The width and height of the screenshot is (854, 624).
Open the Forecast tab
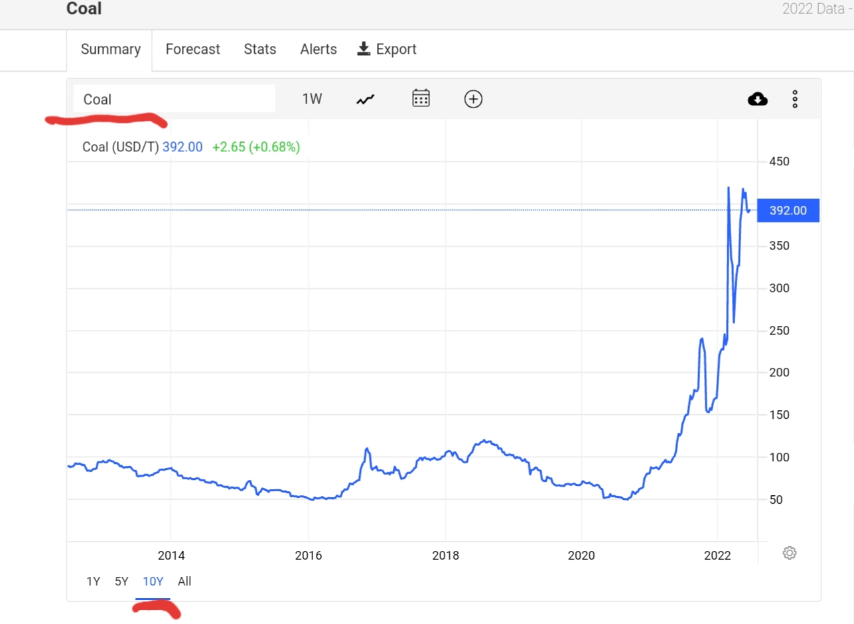(x=192, y=50)
